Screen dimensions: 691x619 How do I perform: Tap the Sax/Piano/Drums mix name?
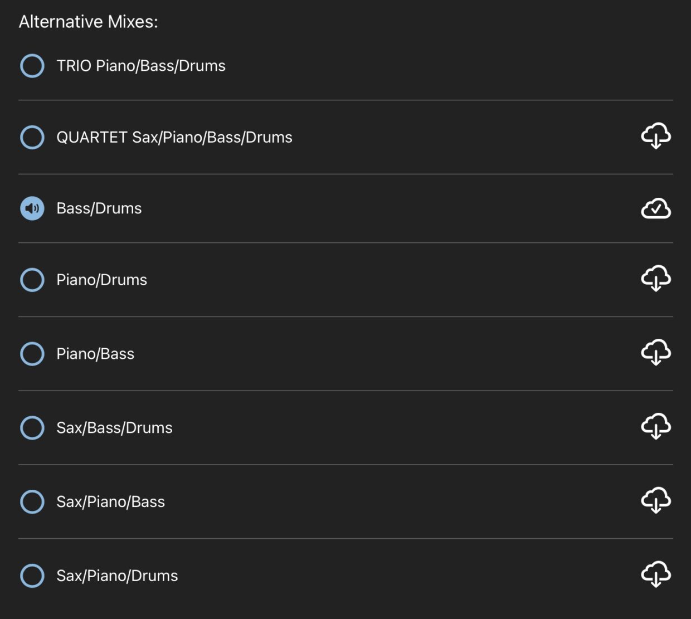[117, 576]
